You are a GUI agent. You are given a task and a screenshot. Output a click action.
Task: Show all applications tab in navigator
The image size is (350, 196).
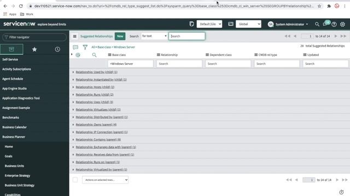(x=11, y=49)
